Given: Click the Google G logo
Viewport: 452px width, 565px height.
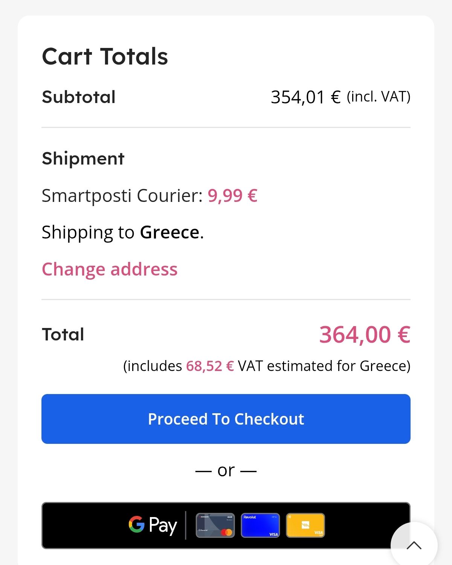Looking at the screenshot, I should point(137,524).
